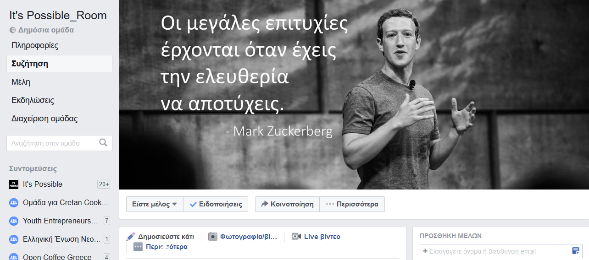The width and height of the screenshot is (589, 260).
Task: Click the It's Possible shortcut logo icon
Action: (x=14, y=184)
